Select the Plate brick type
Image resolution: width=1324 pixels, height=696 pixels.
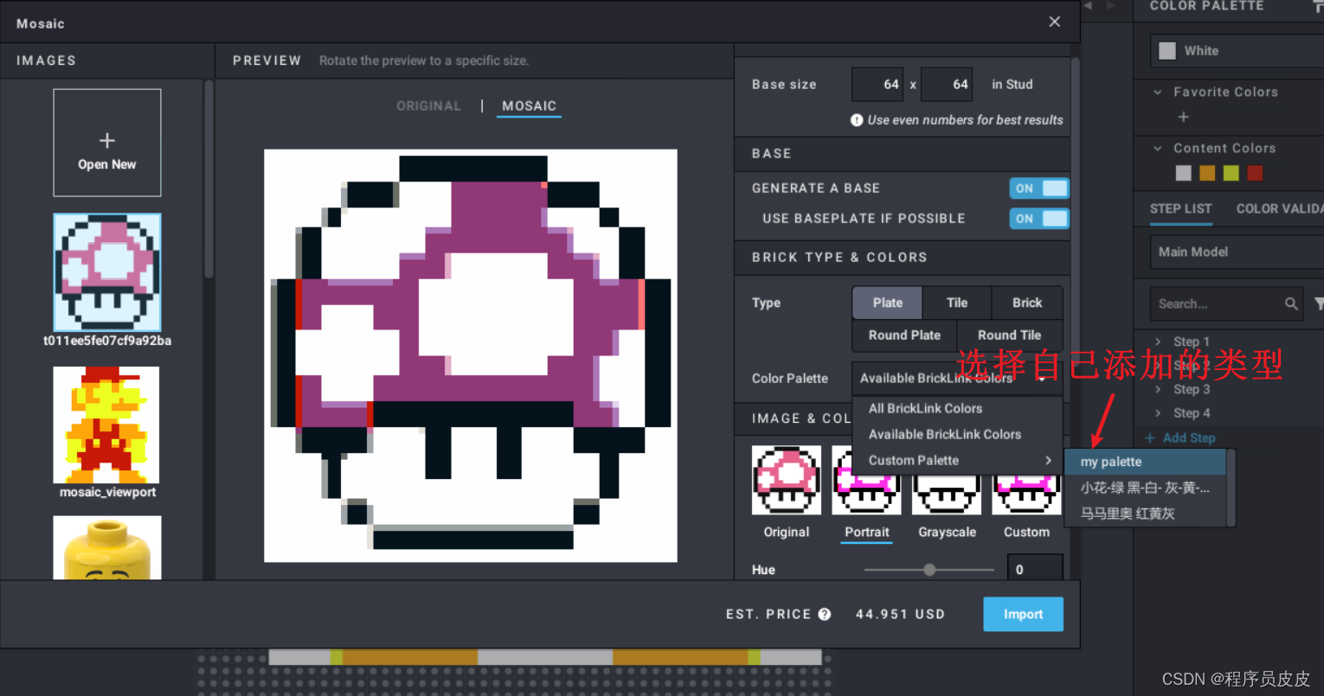pyautogui.click(x=887, y=303)
